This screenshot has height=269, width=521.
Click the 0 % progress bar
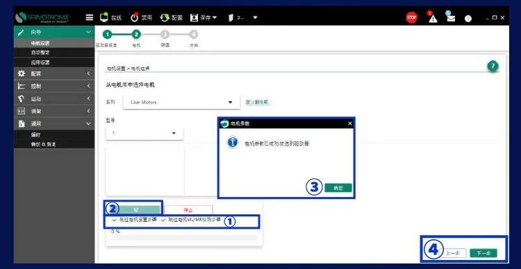(x=184, y=238)
